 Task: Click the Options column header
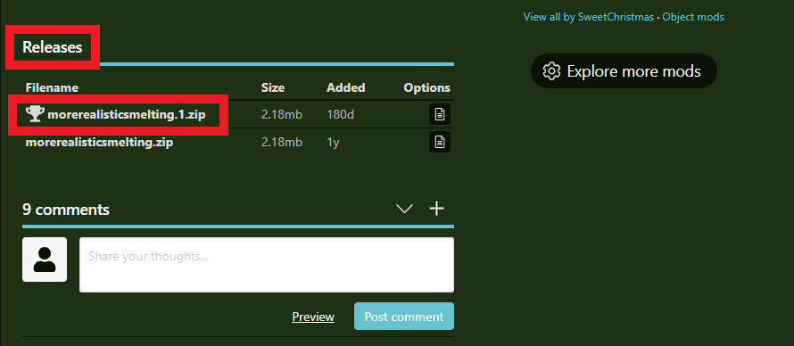point(426,87)
